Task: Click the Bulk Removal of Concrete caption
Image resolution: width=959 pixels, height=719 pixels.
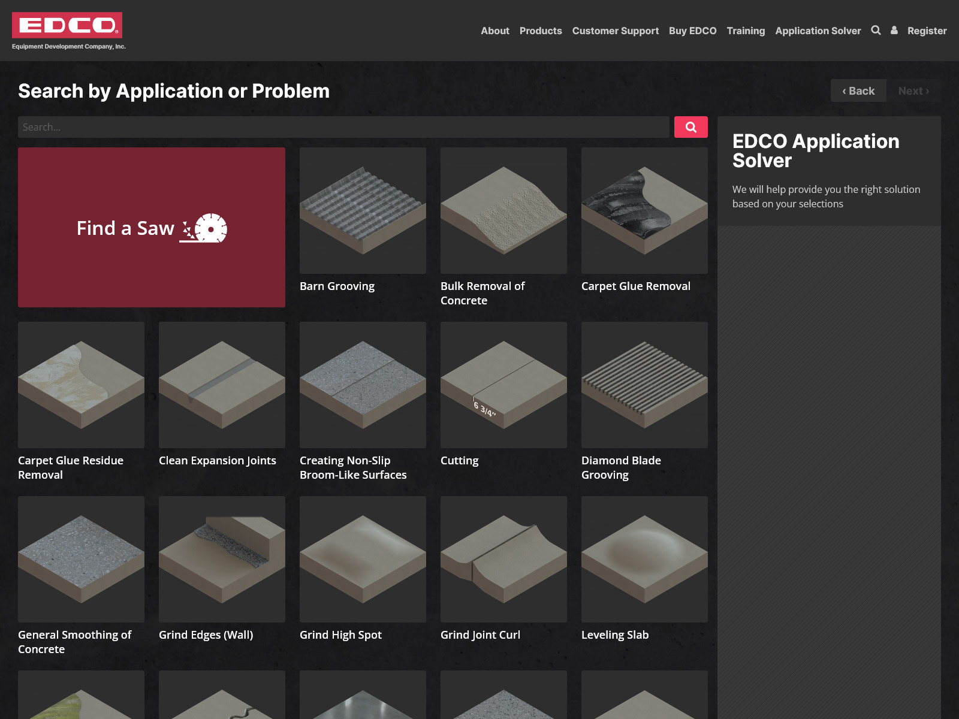Action: pyautogui.click(x=482, y=293)
